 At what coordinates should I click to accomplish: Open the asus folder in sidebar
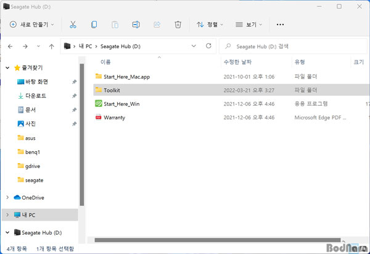point(30,138)
